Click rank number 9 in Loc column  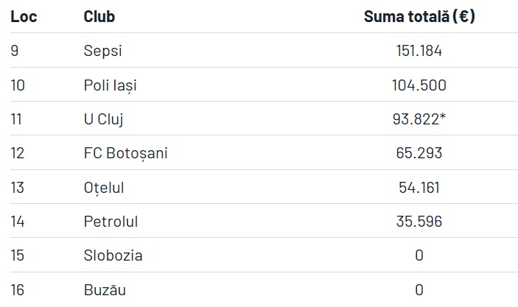(x=15, y=51)
